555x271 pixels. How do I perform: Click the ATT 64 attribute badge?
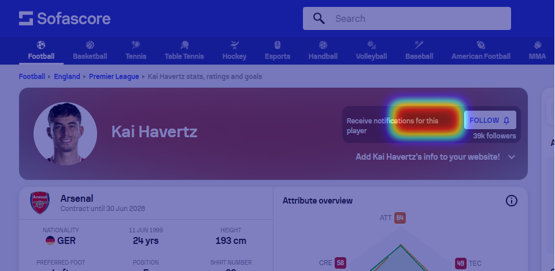pos(400,218)
